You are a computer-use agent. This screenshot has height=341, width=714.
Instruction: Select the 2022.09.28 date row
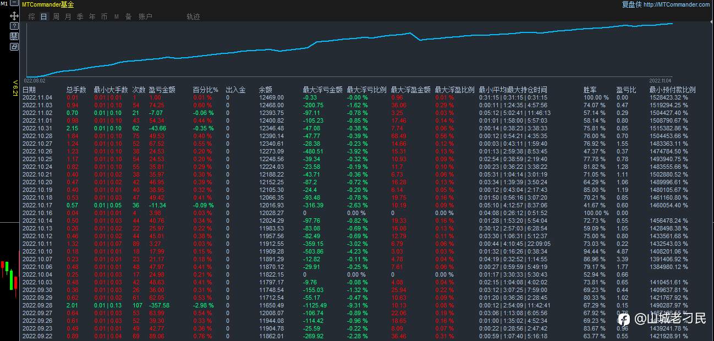(x=355, y=305)
